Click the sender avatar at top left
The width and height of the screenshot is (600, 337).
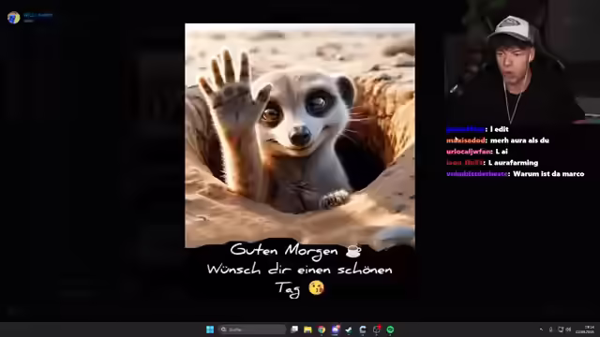click(x=13, y=18)
